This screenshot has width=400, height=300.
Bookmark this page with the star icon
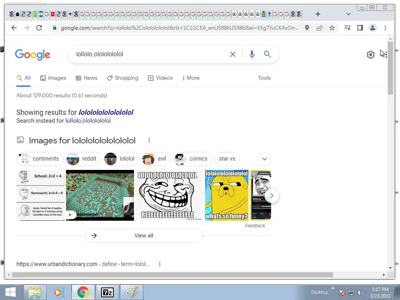332,28
